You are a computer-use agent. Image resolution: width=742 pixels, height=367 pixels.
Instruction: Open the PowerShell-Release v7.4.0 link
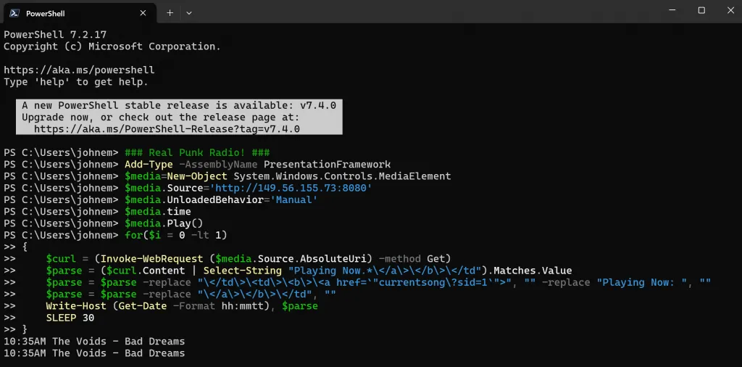click(x=167, y=129)
